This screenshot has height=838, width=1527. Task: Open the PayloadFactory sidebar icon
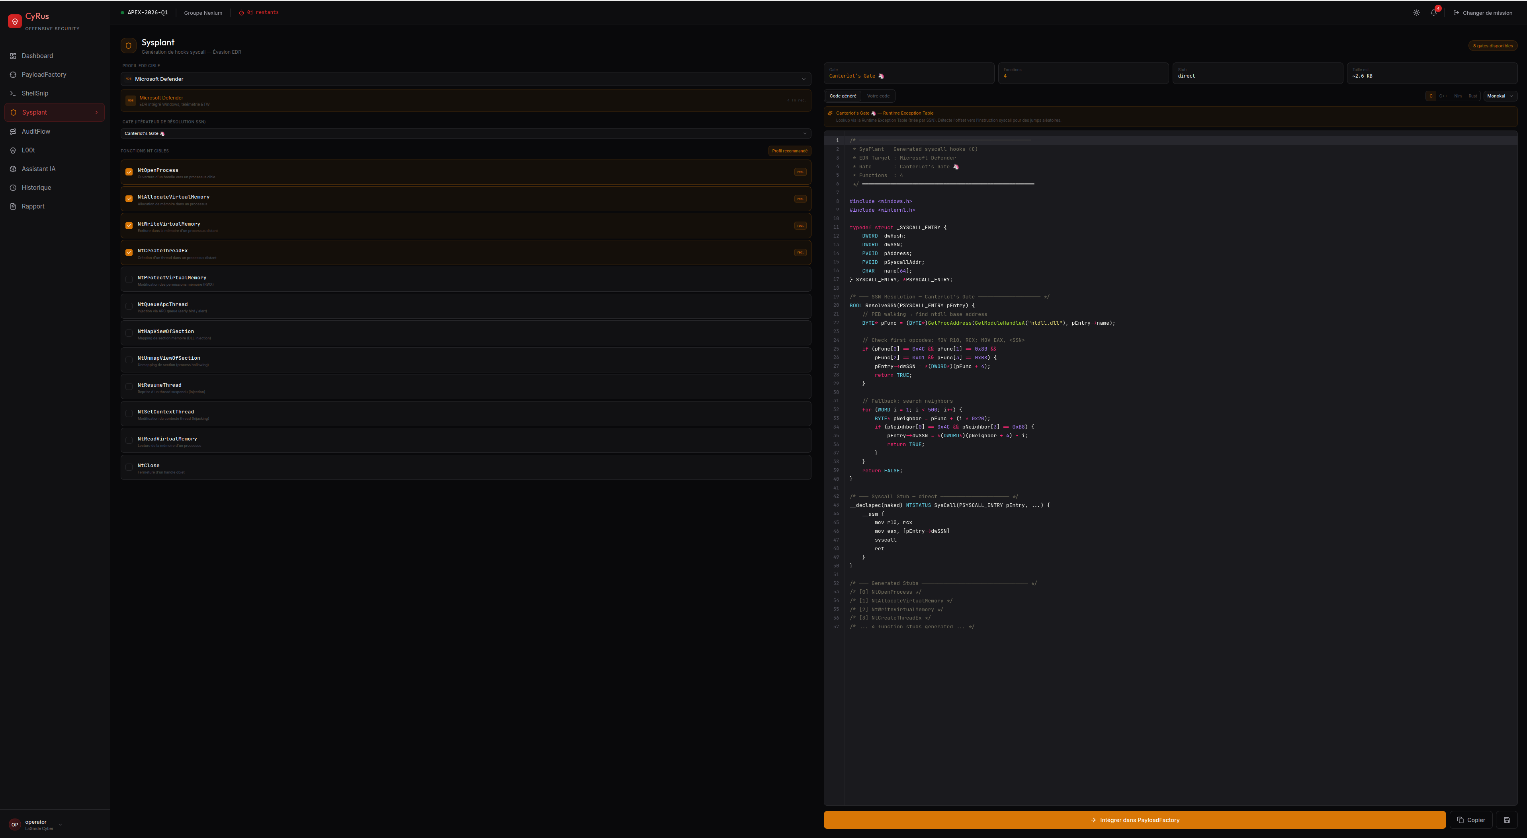pyautogui.click(x=13, y=75)
